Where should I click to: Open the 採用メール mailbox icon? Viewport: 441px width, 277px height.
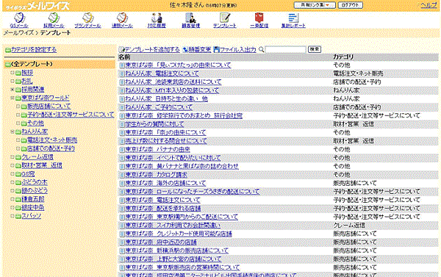[x=54, y=18]
